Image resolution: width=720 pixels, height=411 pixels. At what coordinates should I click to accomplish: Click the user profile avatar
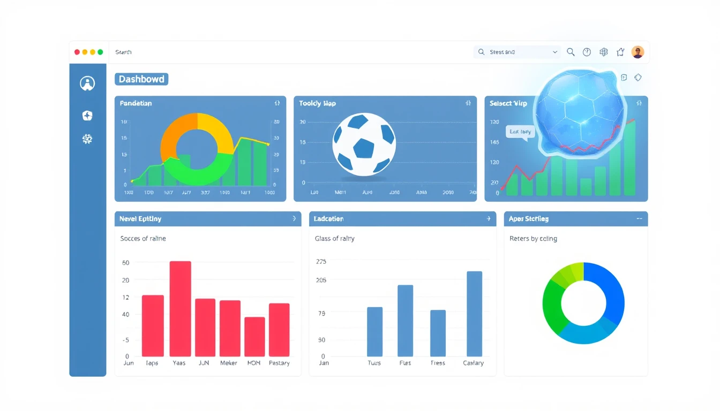(x=637, y=52)
